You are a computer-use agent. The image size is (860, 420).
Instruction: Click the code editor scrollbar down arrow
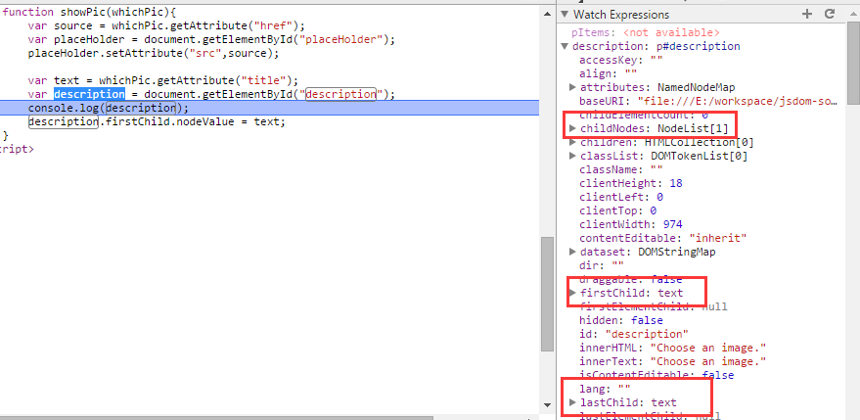coord(547,405)
